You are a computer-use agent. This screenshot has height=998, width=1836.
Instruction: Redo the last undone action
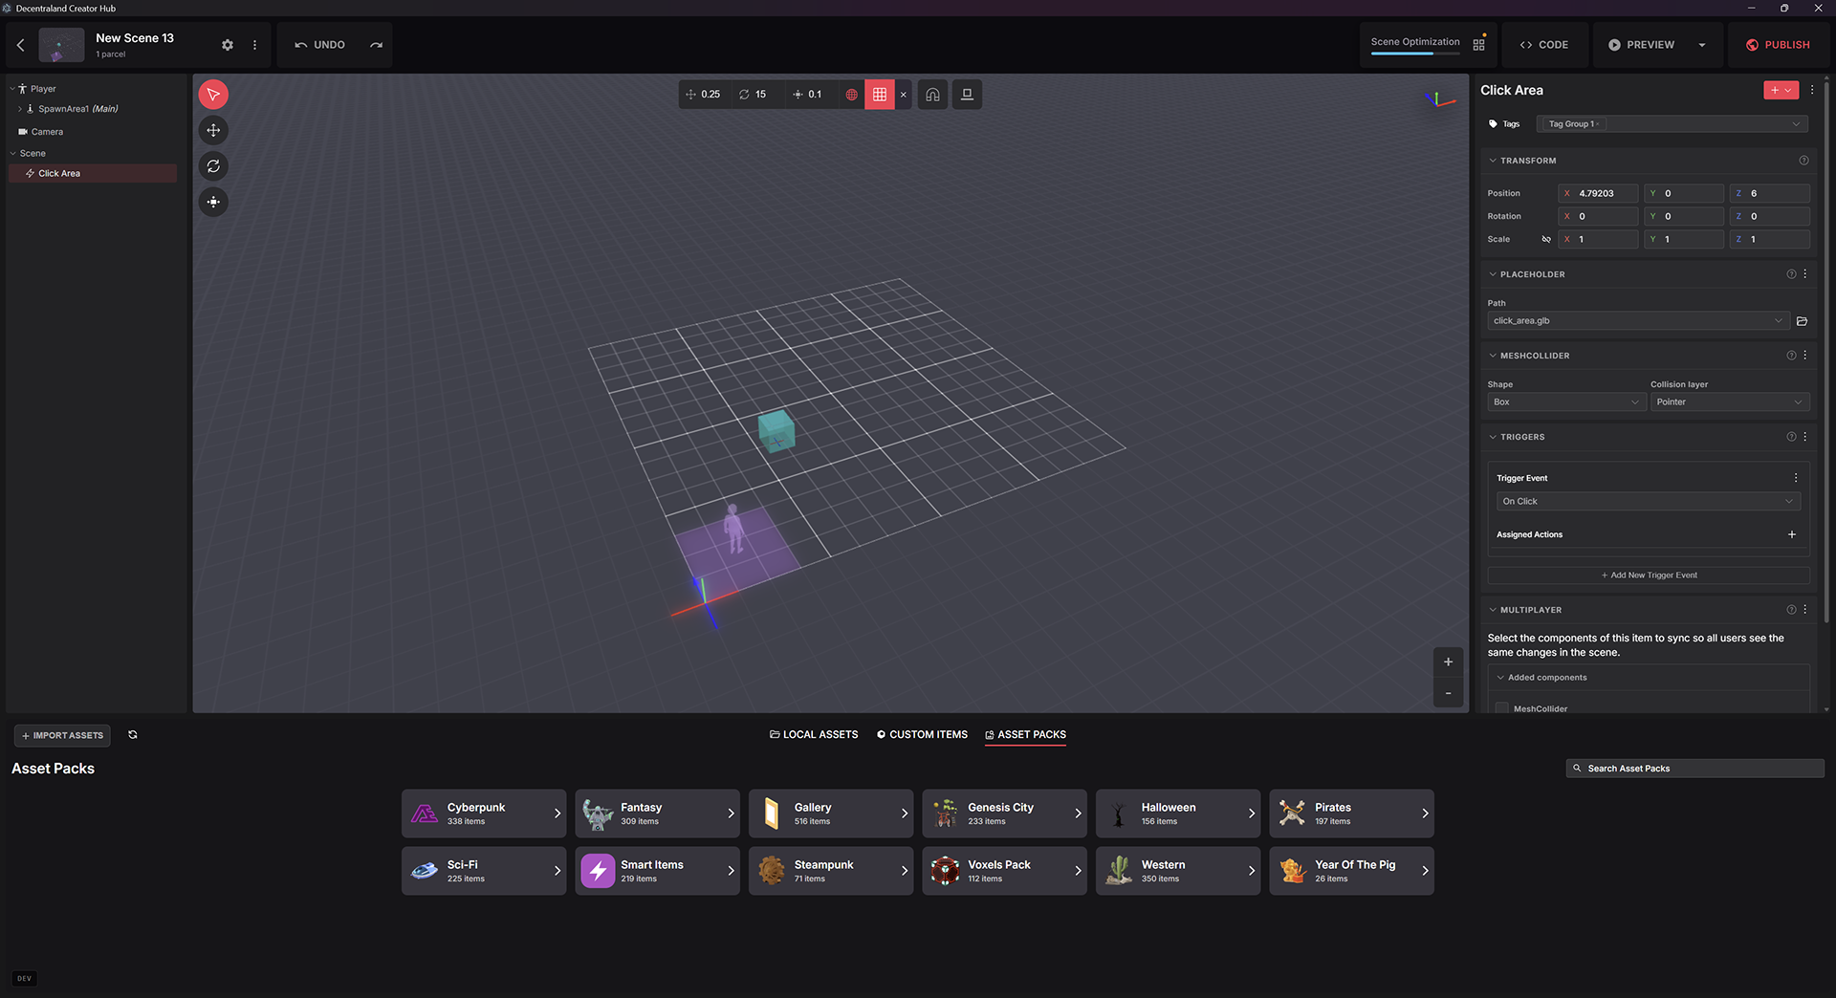coord(377,45)
